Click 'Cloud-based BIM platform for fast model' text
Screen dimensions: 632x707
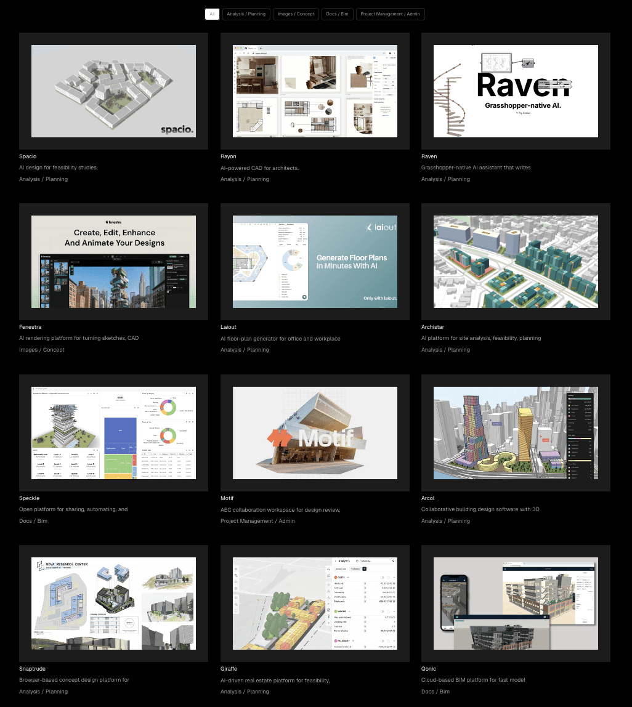coord(473,680)
